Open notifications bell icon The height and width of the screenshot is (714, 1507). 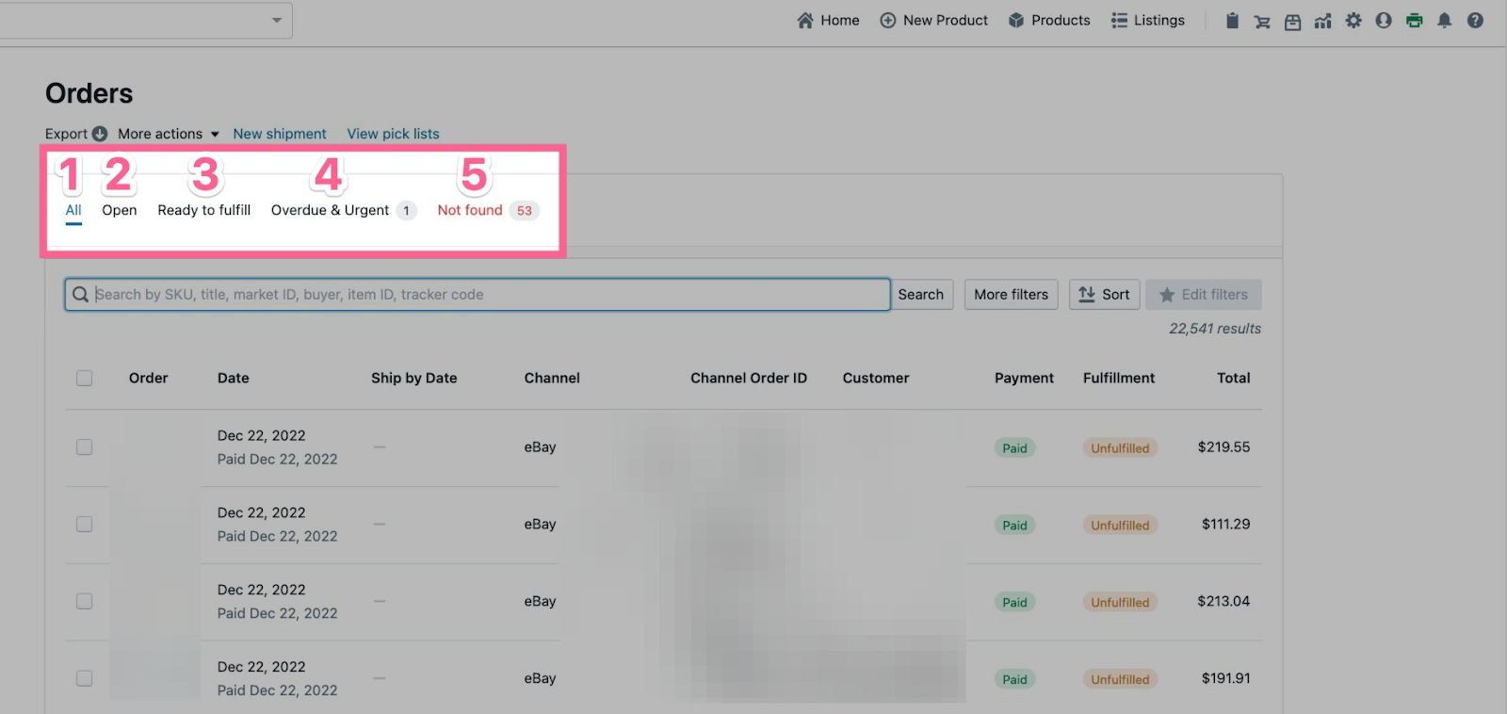[x=1444, y=21]
